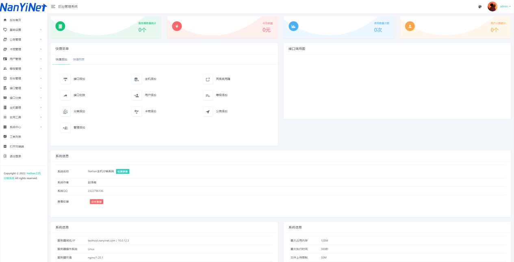
Task: Open the theme palette icon in header
Action: [480, 7]
